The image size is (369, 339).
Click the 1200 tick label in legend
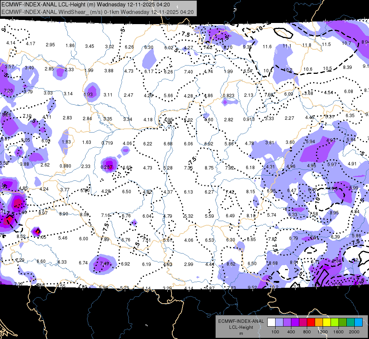(x=322, y=332)
